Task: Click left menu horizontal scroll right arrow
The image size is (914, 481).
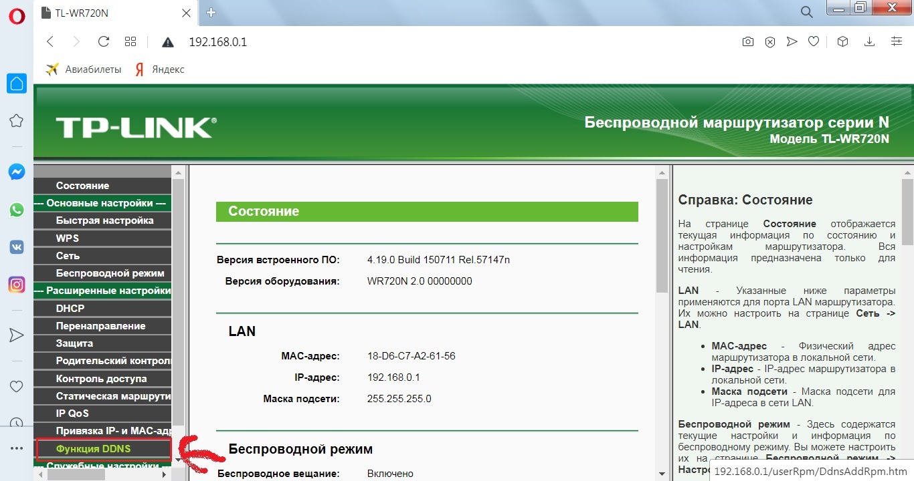Action: pos(165,475)
